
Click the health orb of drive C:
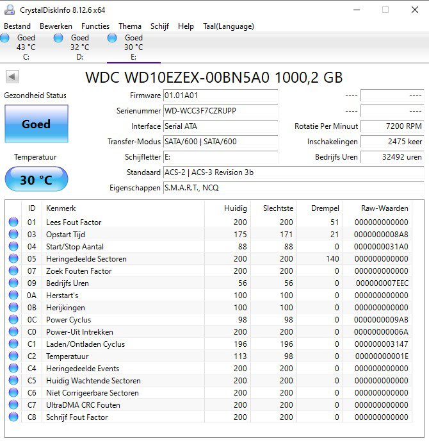[x=4, y=38]
